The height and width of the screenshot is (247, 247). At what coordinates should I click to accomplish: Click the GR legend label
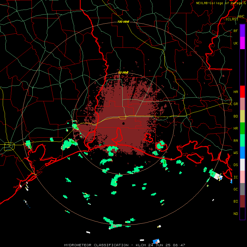coord(235,104)
